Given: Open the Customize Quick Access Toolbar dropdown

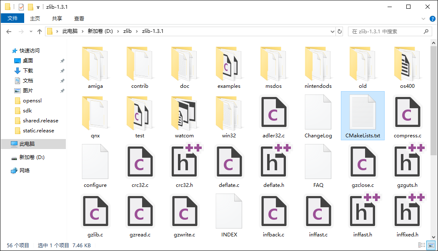Looking at the screenshot, I should point(38,7).
